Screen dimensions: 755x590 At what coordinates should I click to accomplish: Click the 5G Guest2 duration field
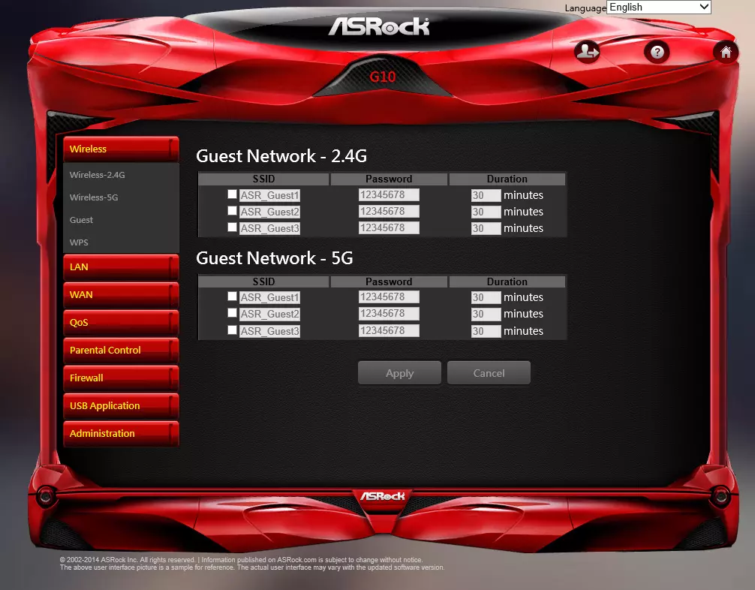[486, 314]
